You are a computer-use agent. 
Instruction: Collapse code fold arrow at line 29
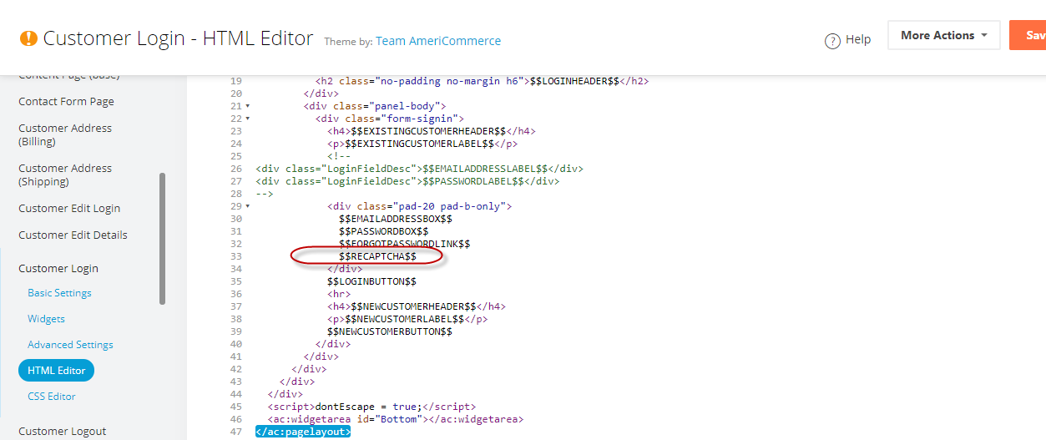coord(248,206)
